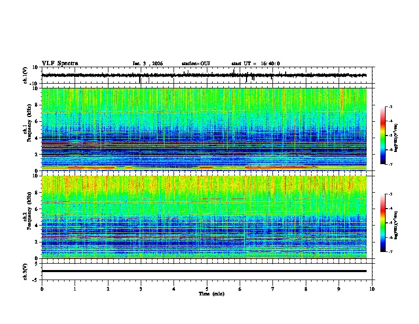Select the ch.2 color scale bar
The image size is (419, 324).
pos(382,223)
